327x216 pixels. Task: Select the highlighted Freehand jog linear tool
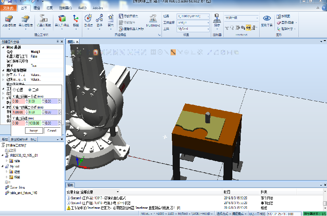248,28
